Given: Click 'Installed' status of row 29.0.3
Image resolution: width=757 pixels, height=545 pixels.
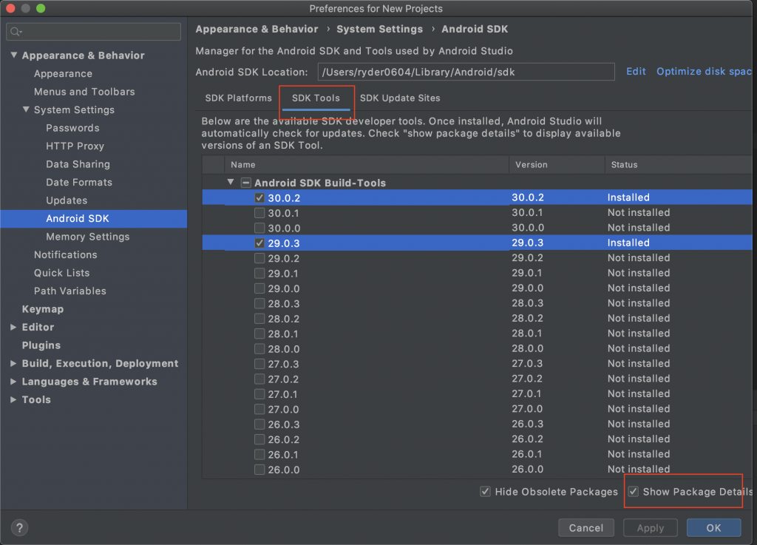Looking at the screenshot, I should pyautogui.click(x=628, y=243).
